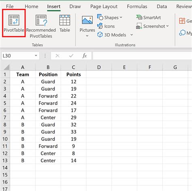Switch to the Draw tab
The width and height of the screenshot is (192, 191).
[x=75, y=6]
